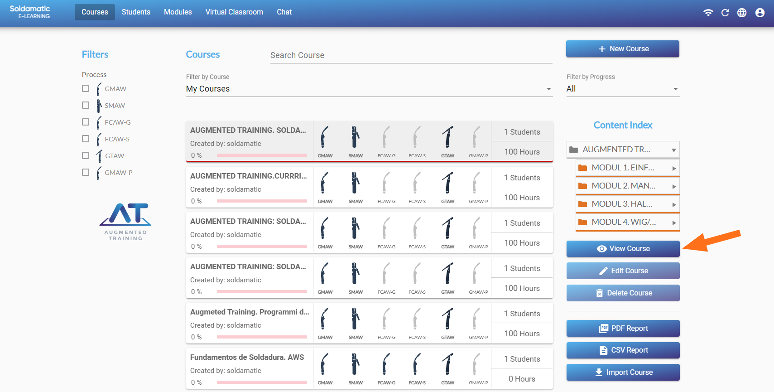The height and width of the screenshot is (392, 774).
Task: Open the Filter by Course dropdown
Action: tap(369, 89)
